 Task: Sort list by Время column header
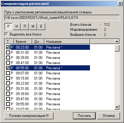[23, 42]
